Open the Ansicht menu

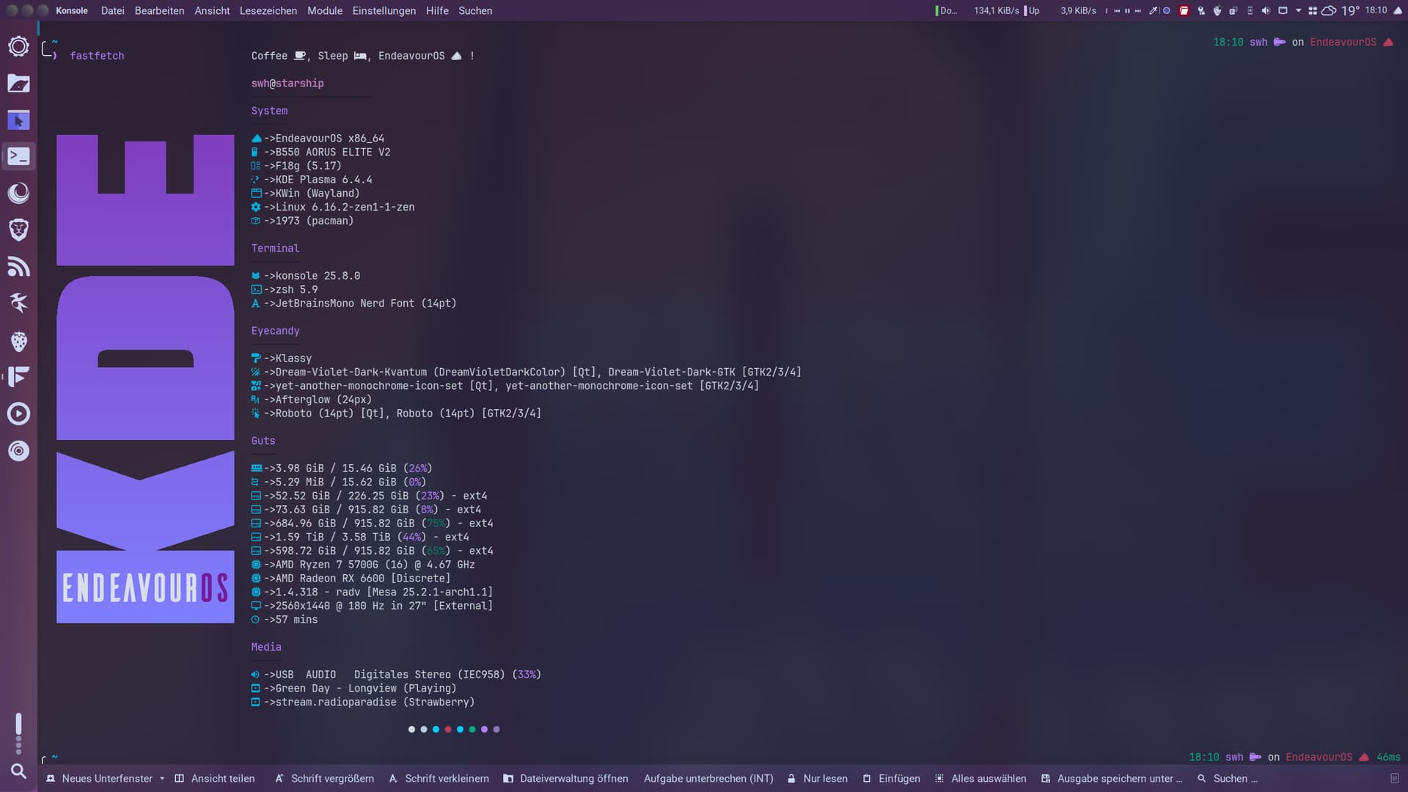click(212, 11)
